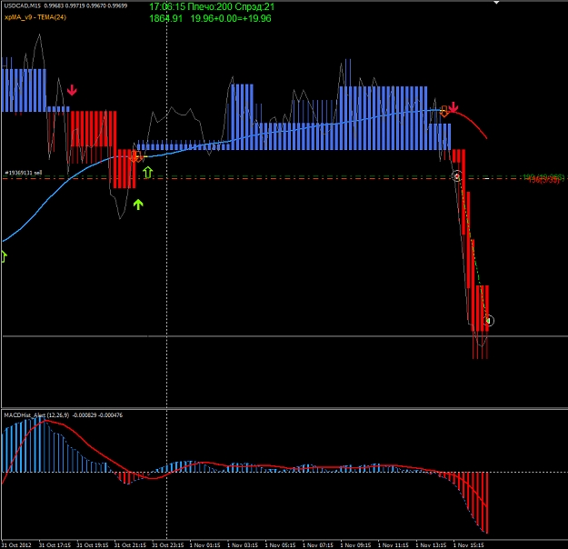568x549 pixels.
Task: Click the '1 Nov 01:15' time axis label
Action: [204, 545]
